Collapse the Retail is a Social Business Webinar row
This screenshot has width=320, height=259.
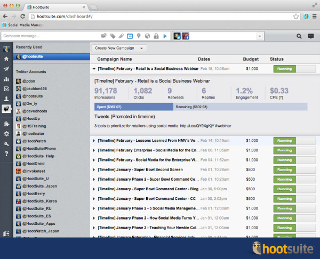94,69
